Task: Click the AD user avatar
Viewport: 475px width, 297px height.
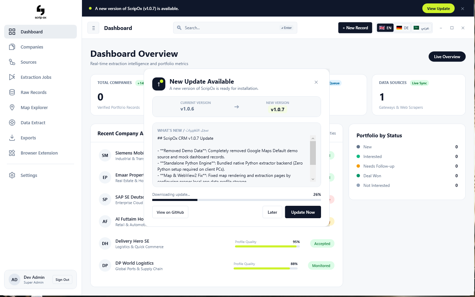Action: (x=14, y=279)
